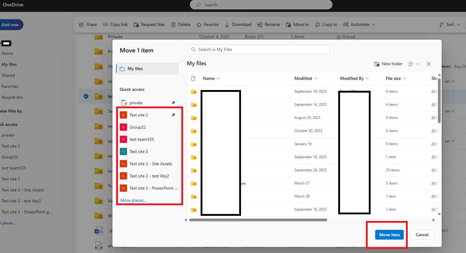Click the September 28, 2022 modified date
Screen dimensions: 466x253
311,170
